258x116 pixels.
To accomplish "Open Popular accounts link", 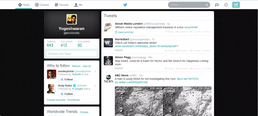I will tap(56, 100).
